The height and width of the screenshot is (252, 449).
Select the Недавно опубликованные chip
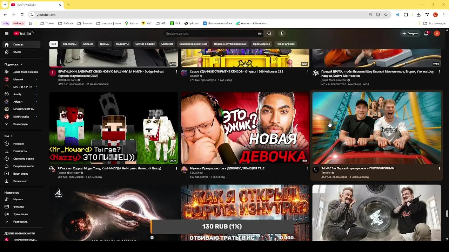click(x=230, y=44)
